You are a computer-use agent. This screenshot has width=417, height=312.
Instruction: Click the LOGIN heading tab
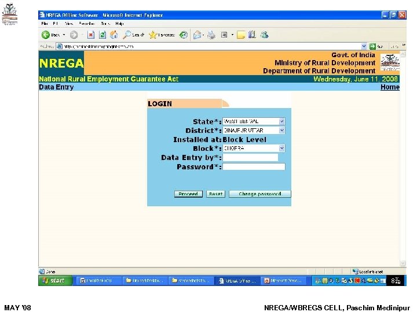pyautogui.click(x=185, y=103)
